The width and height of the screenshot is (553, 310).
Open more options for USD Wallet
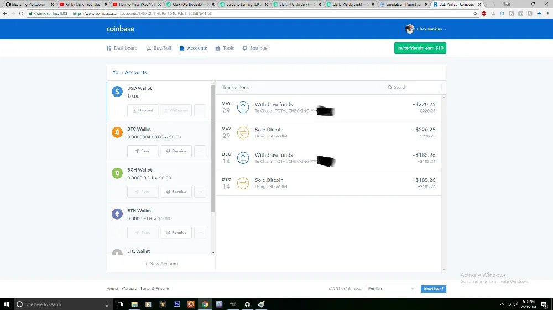pos(200,110)
